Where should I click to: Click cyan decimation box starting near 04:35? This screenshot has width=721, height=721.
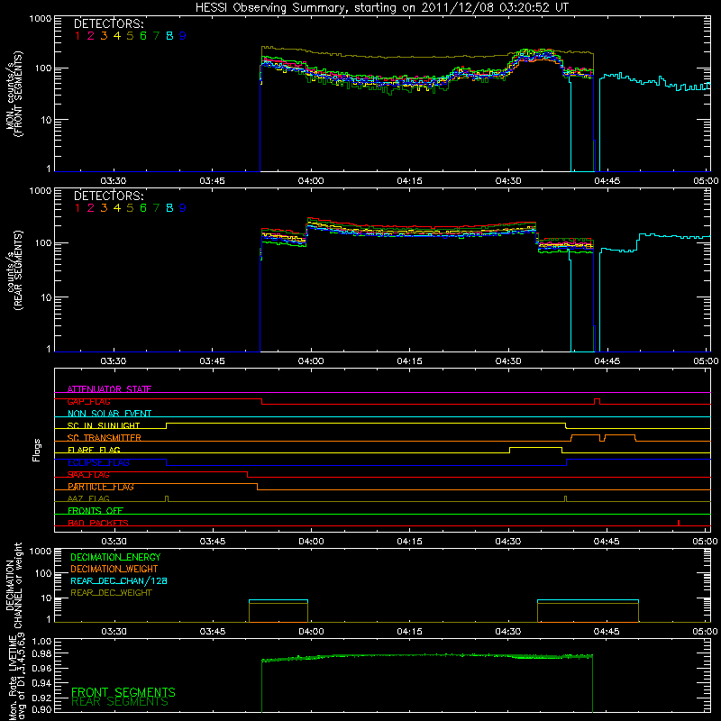[x=588, y=600]
